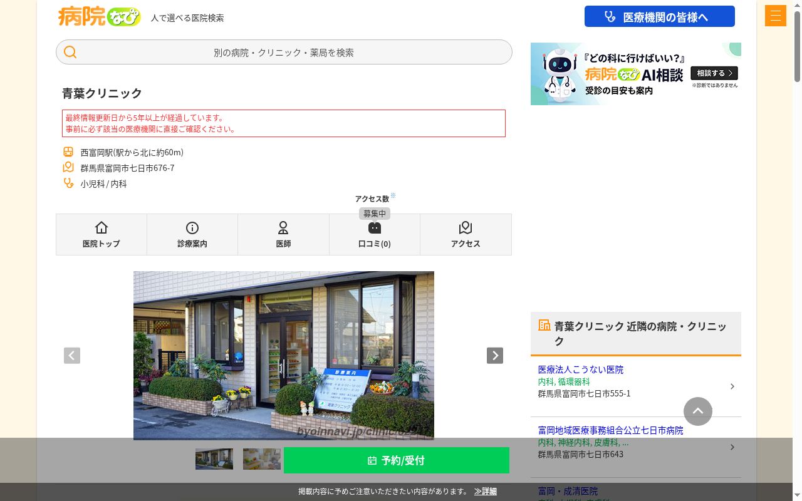This screenshot has width=802, height=501.
Task: Click the main clinic exterior photo
Action: click(284, 356)
